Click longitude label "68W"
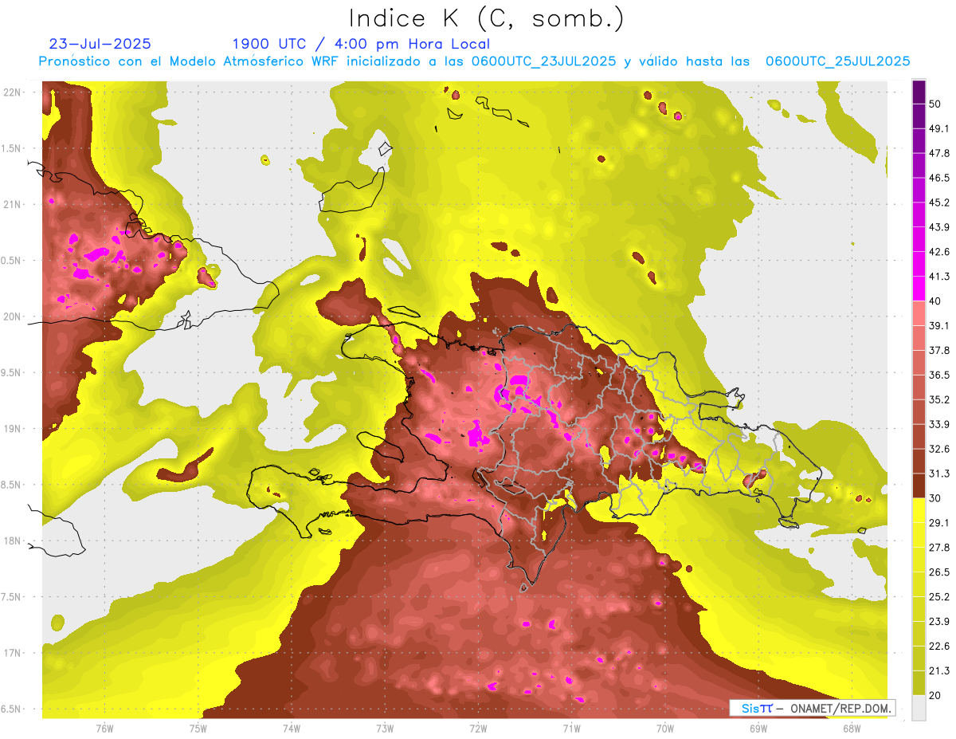Screen dimensions: 956x739 (852, 729)
